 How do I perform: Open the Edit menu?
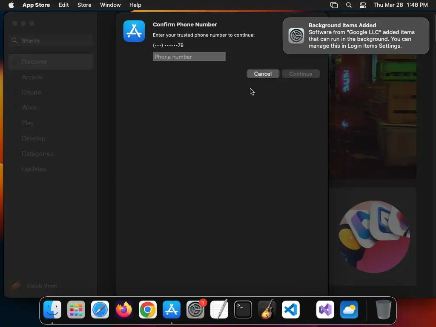tap(64, 5)
